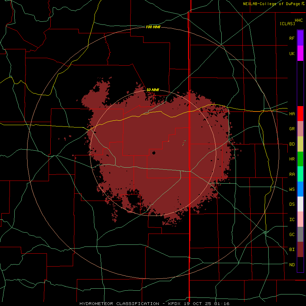Click the UK magenta legend swatch

(300, 53)
